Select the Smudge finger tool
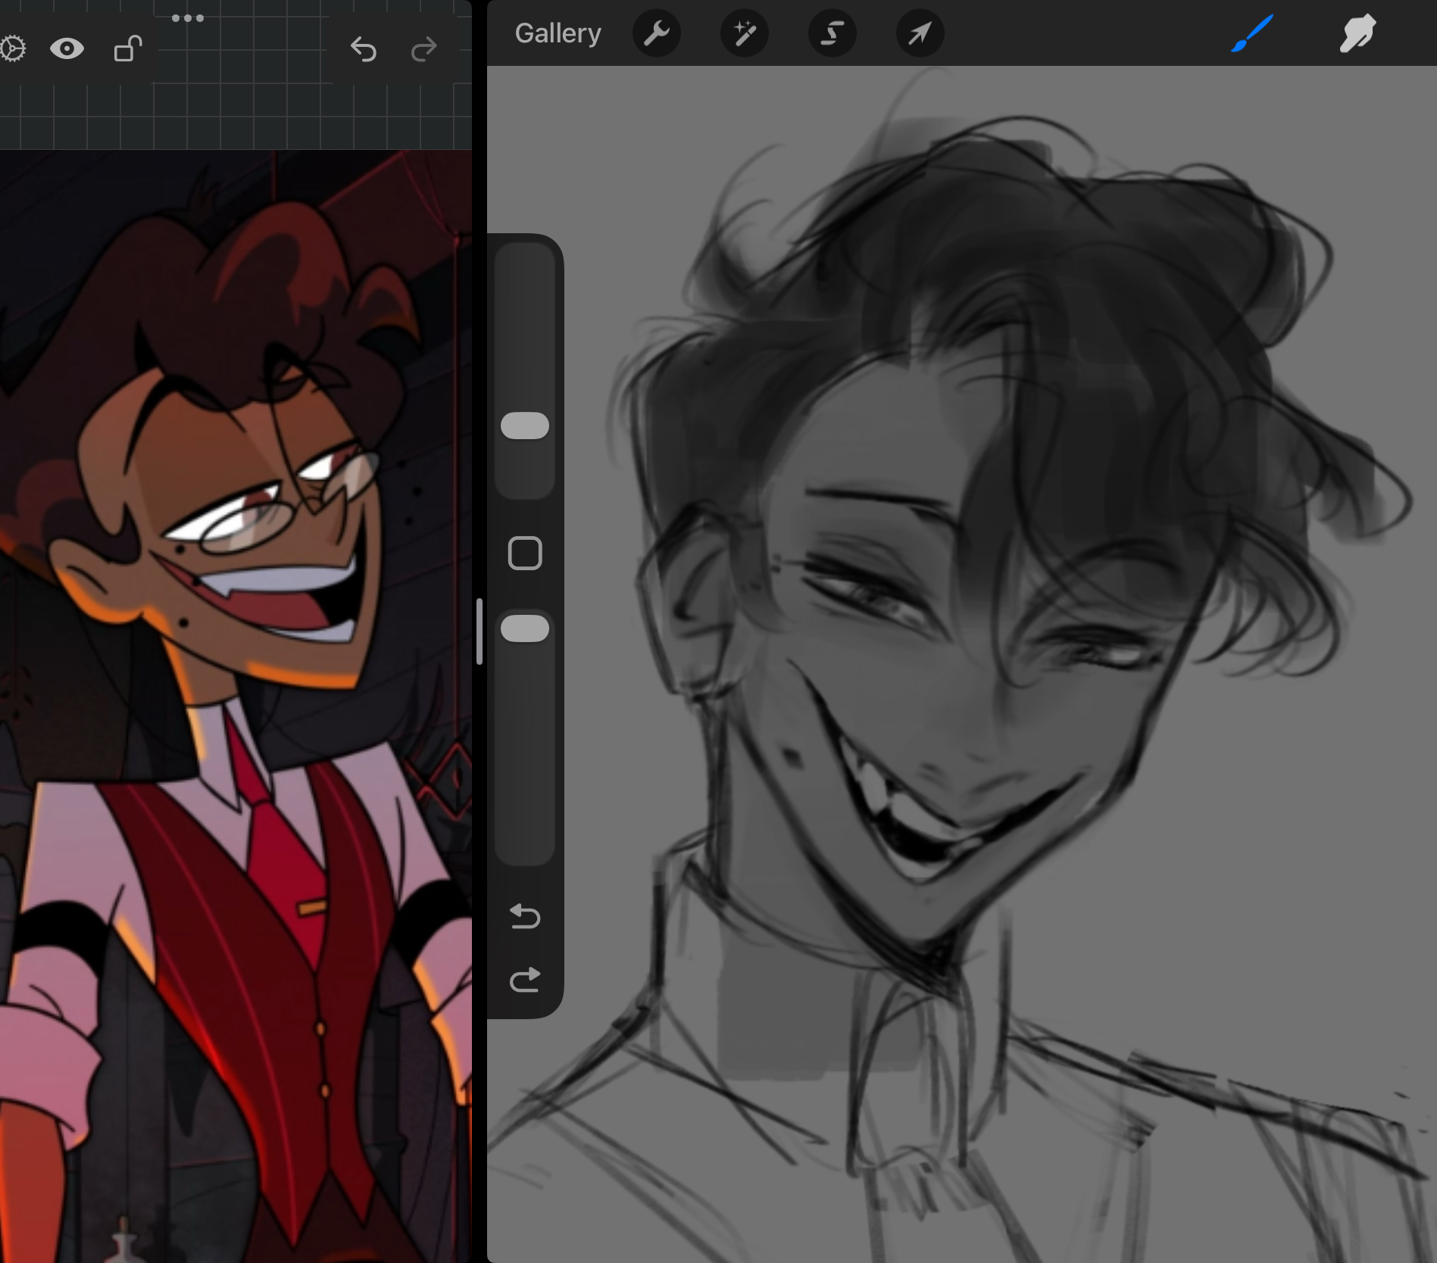Image resolution: width=1437 pixels, height=1263 pixels. point(1357,33)
